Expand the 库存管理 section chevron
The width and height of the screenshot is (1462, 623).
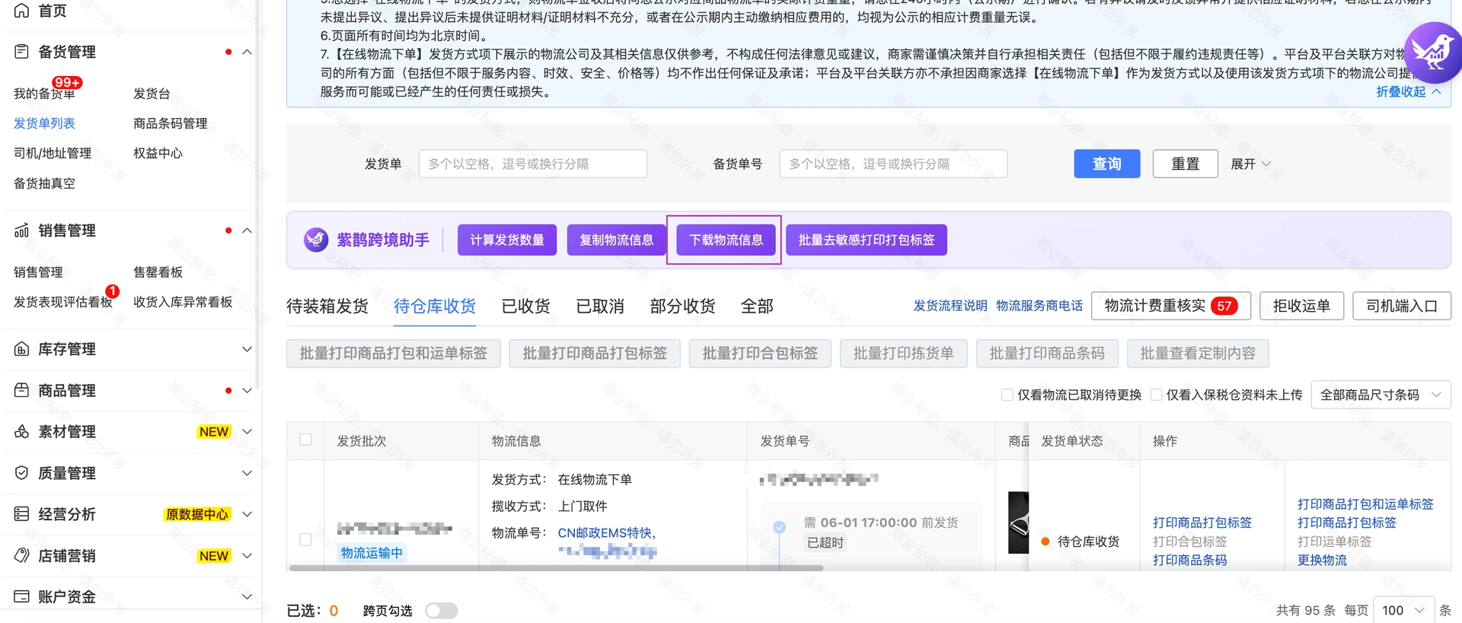pos(247,349)
